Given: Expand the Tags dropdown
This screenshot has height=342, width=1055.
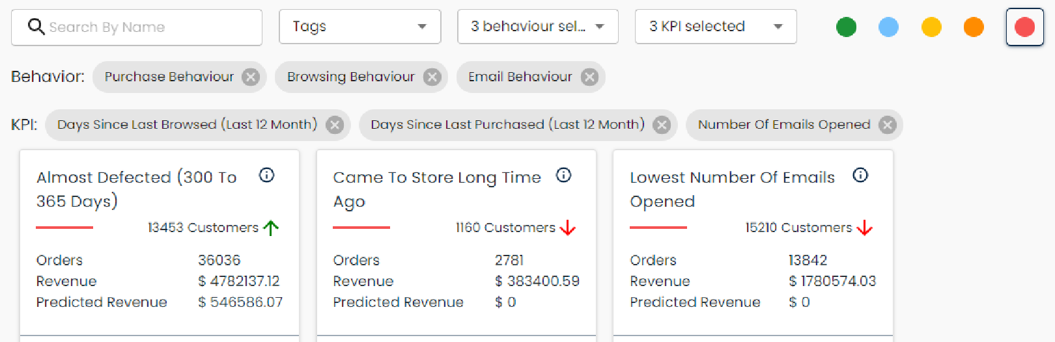Looking at the screenshot, I should click(x=360, y=27).
